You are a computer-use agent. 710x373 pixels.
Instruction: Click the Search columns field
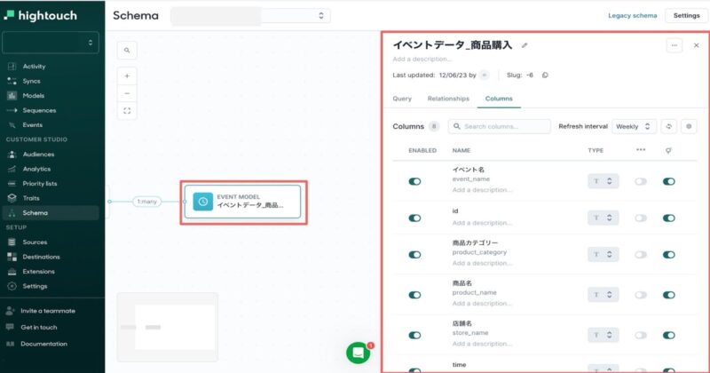click(x=500, y=126)
